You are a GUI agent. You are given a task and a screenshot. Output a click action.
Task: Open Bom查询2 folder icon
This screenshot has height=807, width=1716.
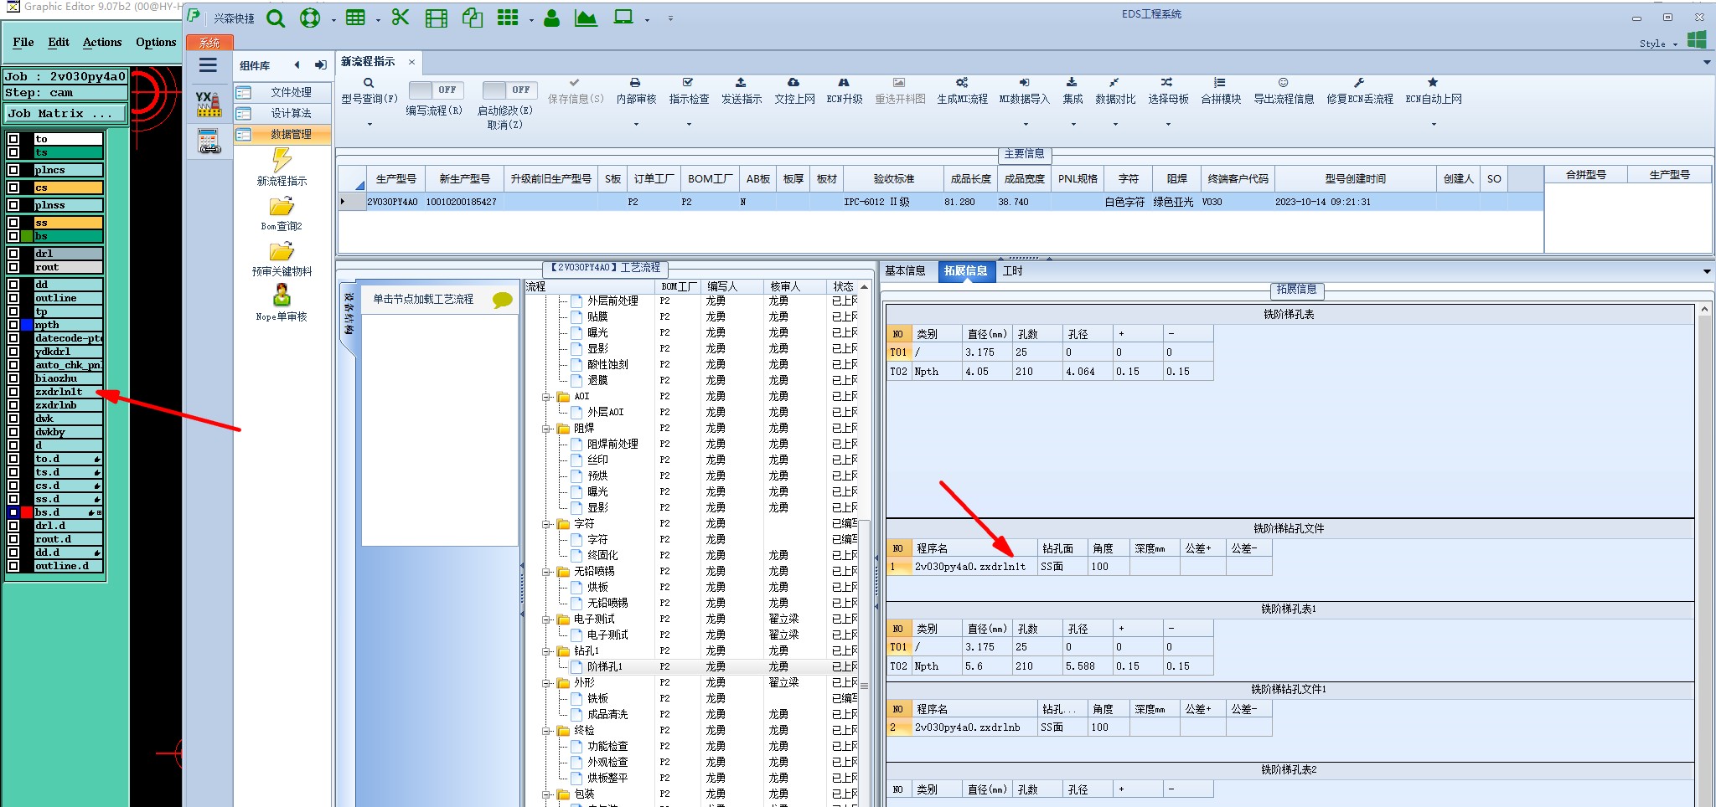tap(282, 206)
